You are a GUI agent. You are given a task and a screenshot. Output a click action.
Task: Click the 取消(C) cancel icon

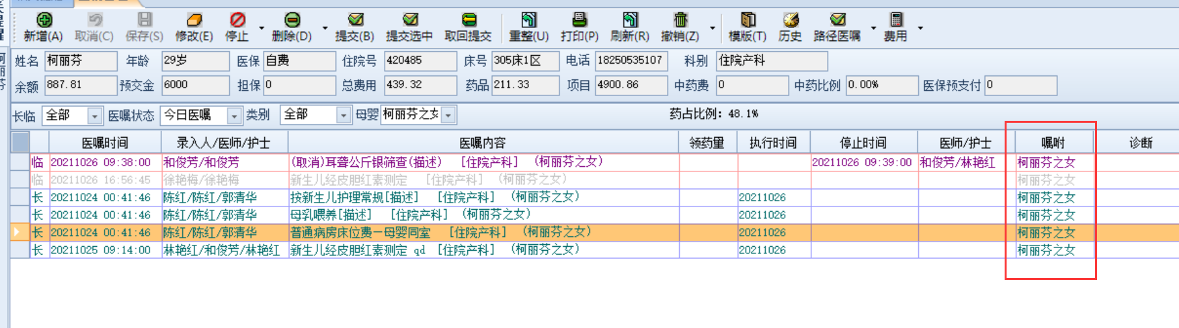coord(94,20)
